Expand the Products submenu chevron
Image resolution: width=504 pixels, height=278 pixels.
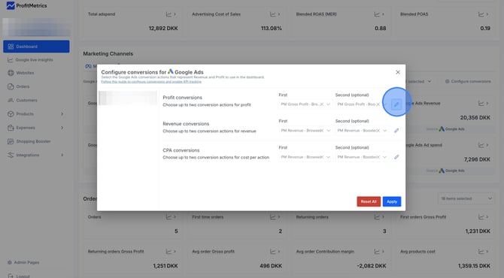[x=62, y=114]
